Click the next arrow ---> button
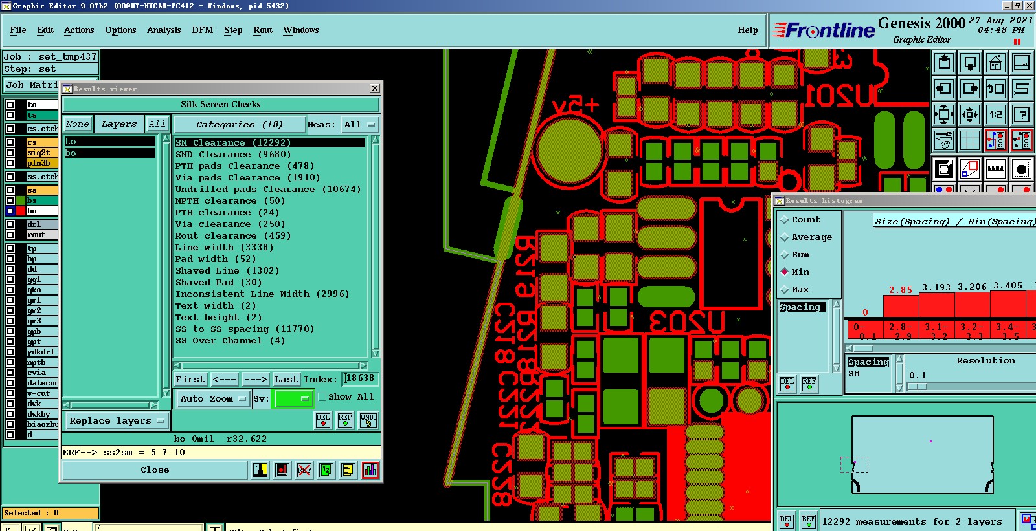The width and height of the screenshot is (1036, 531). [256, 379]
